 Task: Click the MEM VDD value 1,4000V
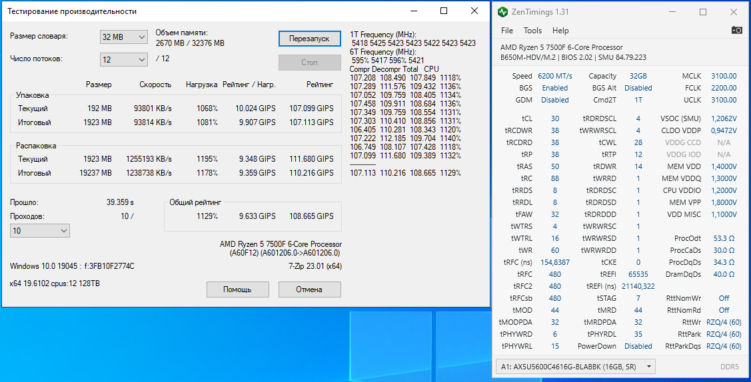(x=724, y=166)
